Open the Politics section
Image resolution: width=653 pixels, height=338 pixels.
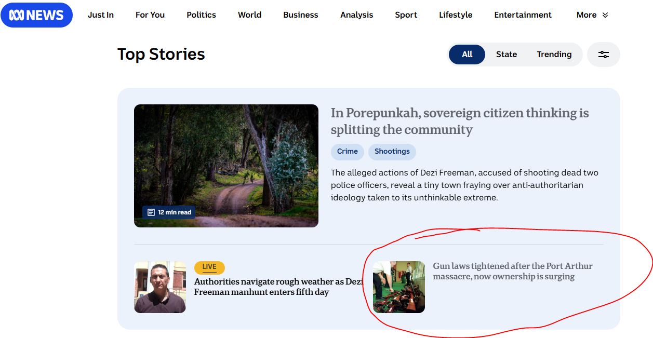(201, 15)
